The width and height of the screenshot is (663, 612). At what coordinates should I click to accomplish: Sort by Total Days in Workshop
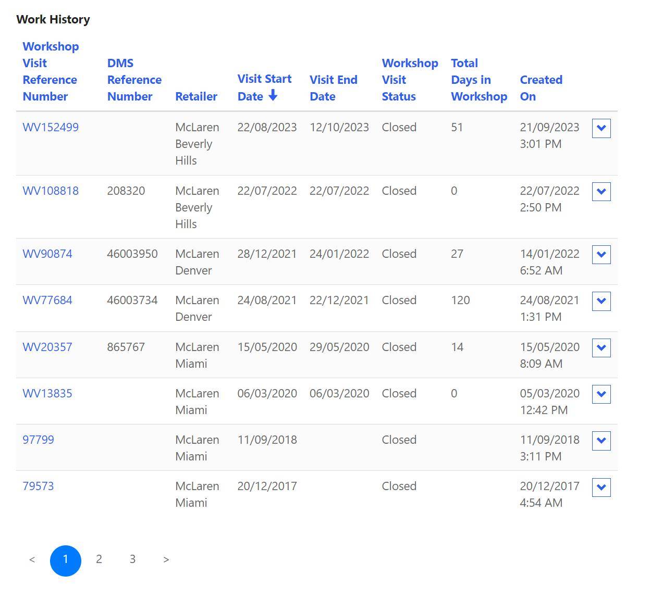tap(478, 80)
